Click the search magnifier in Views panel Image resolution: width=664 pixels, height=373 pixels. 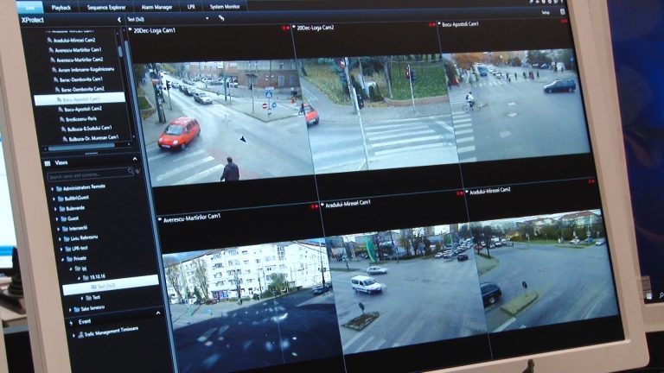tap(132, 172)
